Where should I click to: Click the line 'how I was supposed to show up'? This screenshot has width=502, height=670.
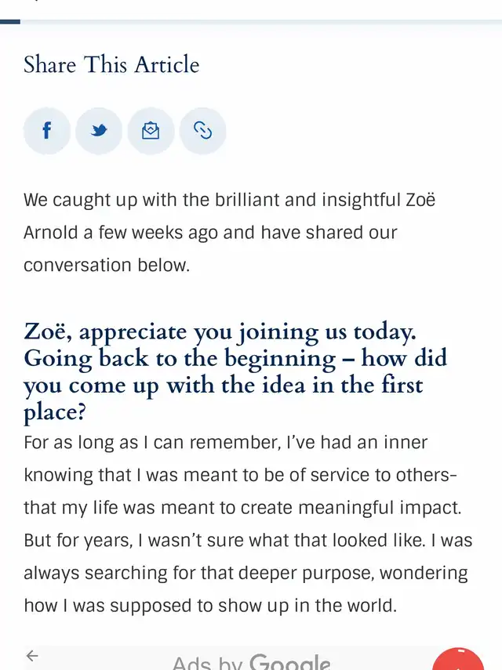pyautogui.click(x=210, y=606)
